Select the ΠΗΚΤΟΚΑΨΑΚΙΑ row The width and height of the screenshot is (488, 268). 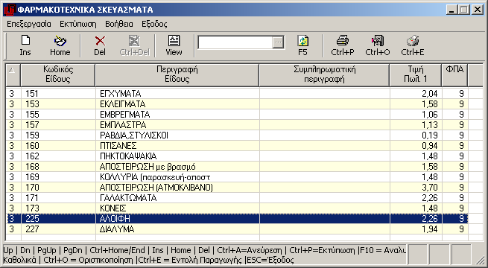(237, 156)
